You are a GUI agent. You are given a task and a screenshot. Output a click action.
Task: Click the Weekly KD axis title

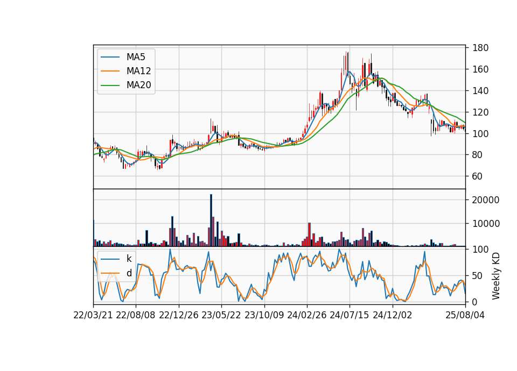click(496, 276)
